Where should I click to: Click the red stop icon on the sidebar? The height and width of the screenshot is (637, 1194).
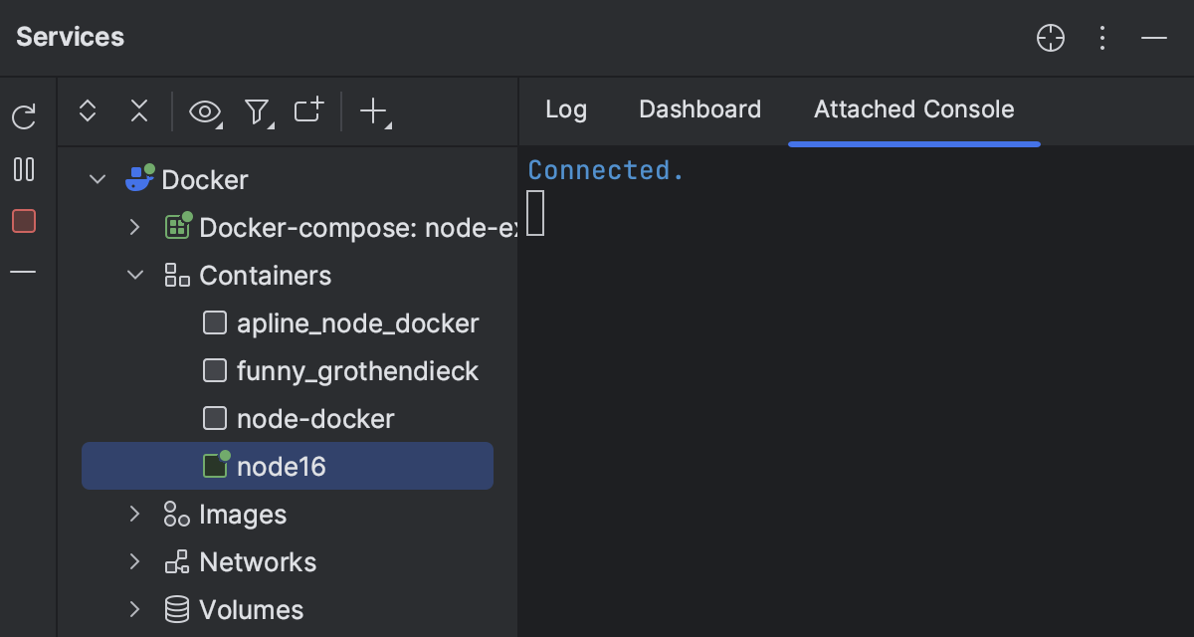[24, 221]
